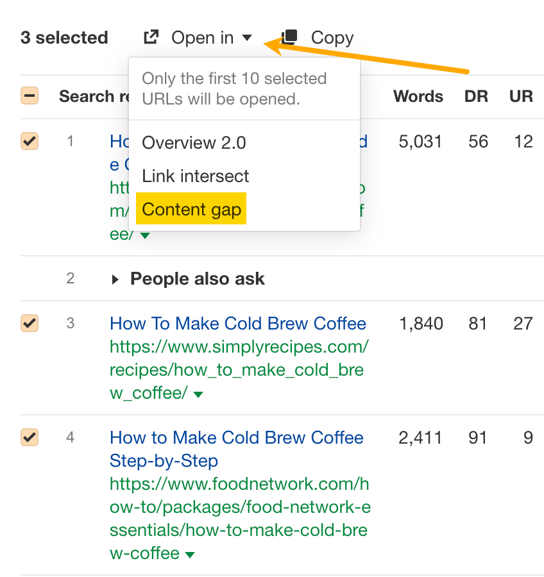Select Overview 2.0 from the menu
544x577 pixels.
pos(194,142)
